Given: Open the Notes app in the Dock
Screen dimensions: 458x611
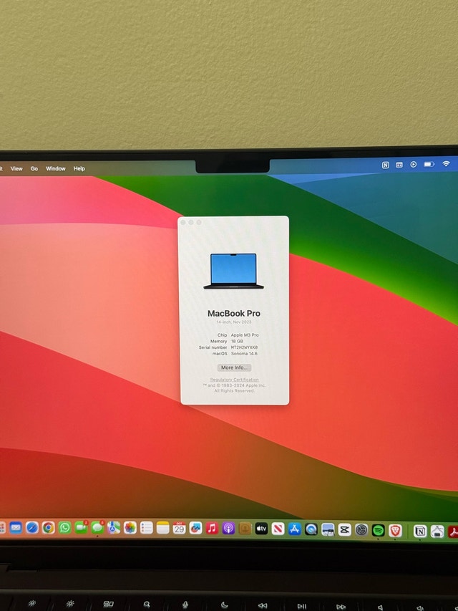Looking at the screenshot, I should click(x=162, y=528).
